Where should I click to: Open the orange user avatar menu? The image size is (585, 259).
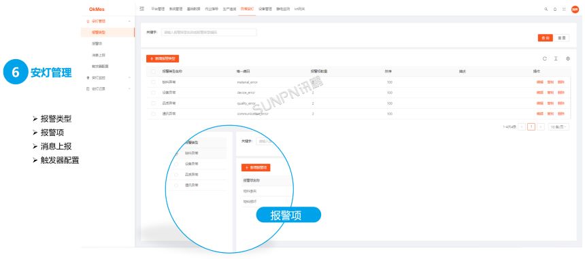575,10
